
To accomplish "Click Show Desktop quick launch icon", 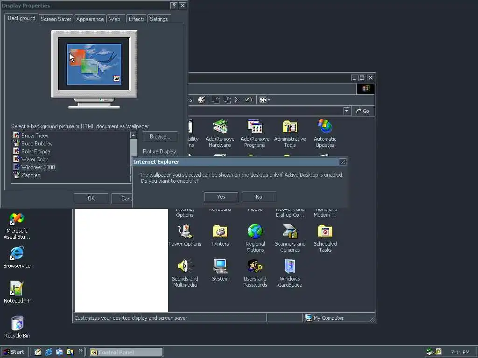I will coord(38,352).
